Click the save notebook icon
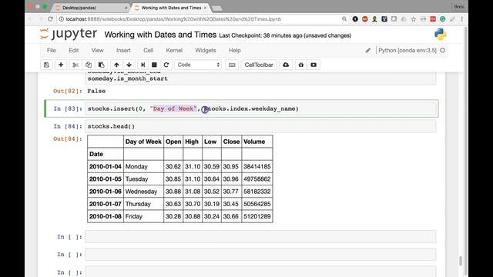This screenshot has width=493, height=277. click(x=46, y=65)
